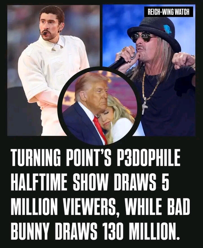
Task: Click the headset microphone near the mouth
Action: tap(43, 33)
